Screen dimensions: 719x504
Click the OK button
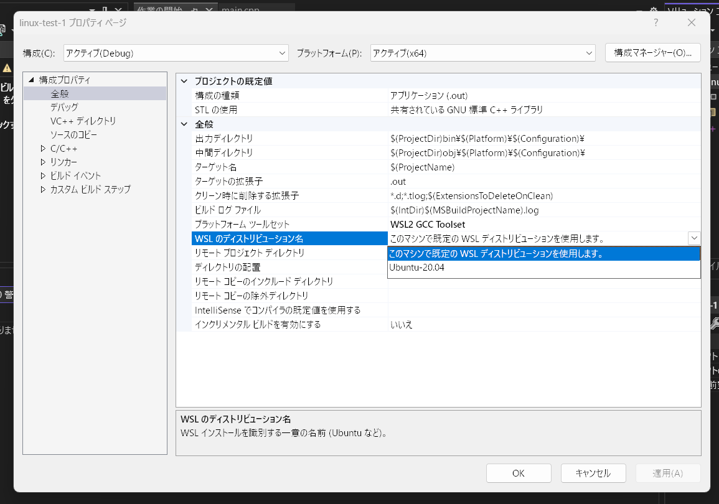[x=518, y=473]
